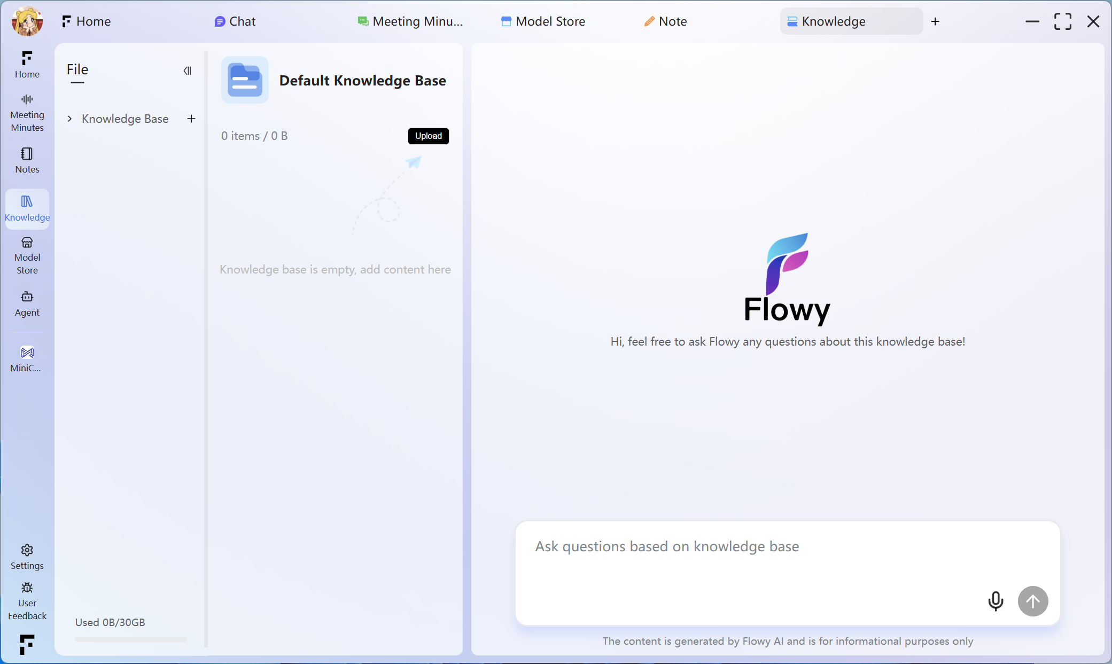Open Model Store sidebar icon

(27, 256)
